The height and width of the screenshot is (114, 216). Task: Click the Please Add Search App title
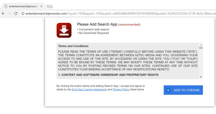tap(97, 24)
